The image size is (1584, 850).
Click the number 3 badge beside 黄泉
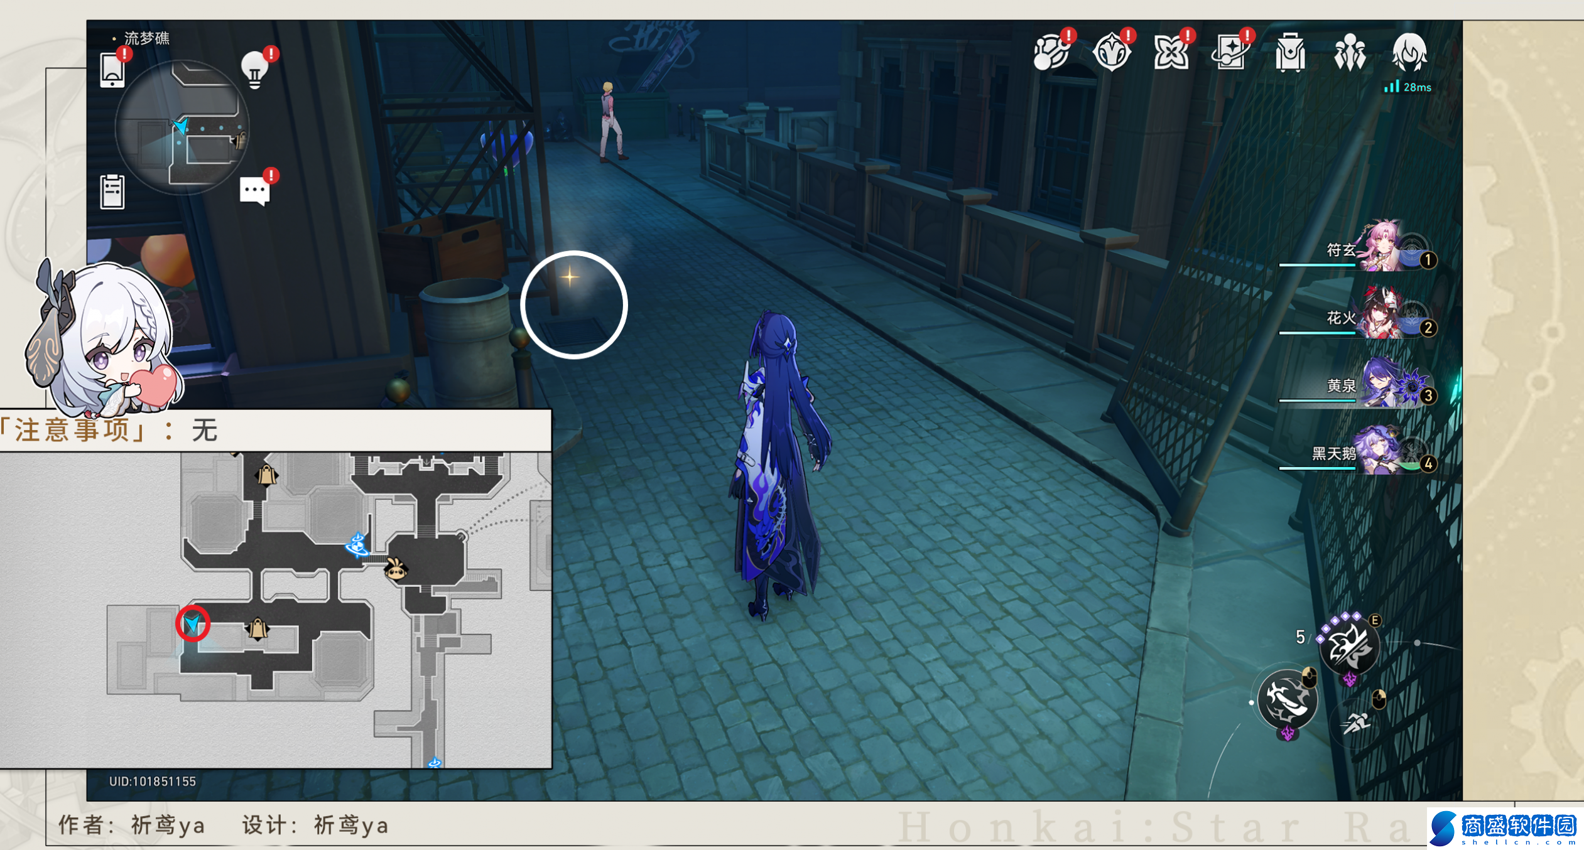pyautogui.click(x=1428, y=395)
